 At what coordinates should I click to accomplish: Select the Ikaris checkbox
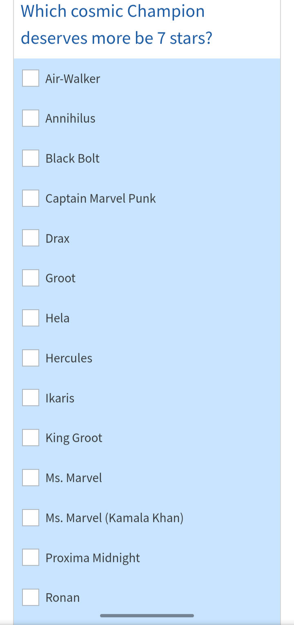point(31,398)
